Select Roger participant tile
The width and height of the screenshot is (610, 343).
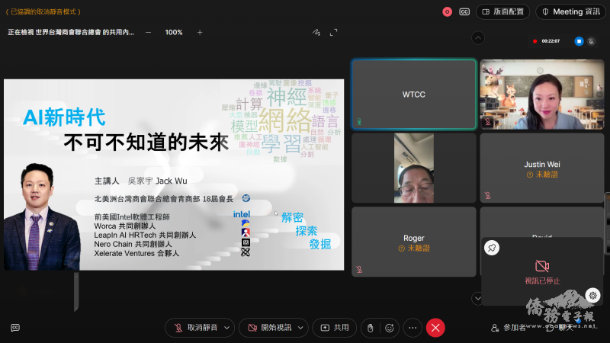414,242
